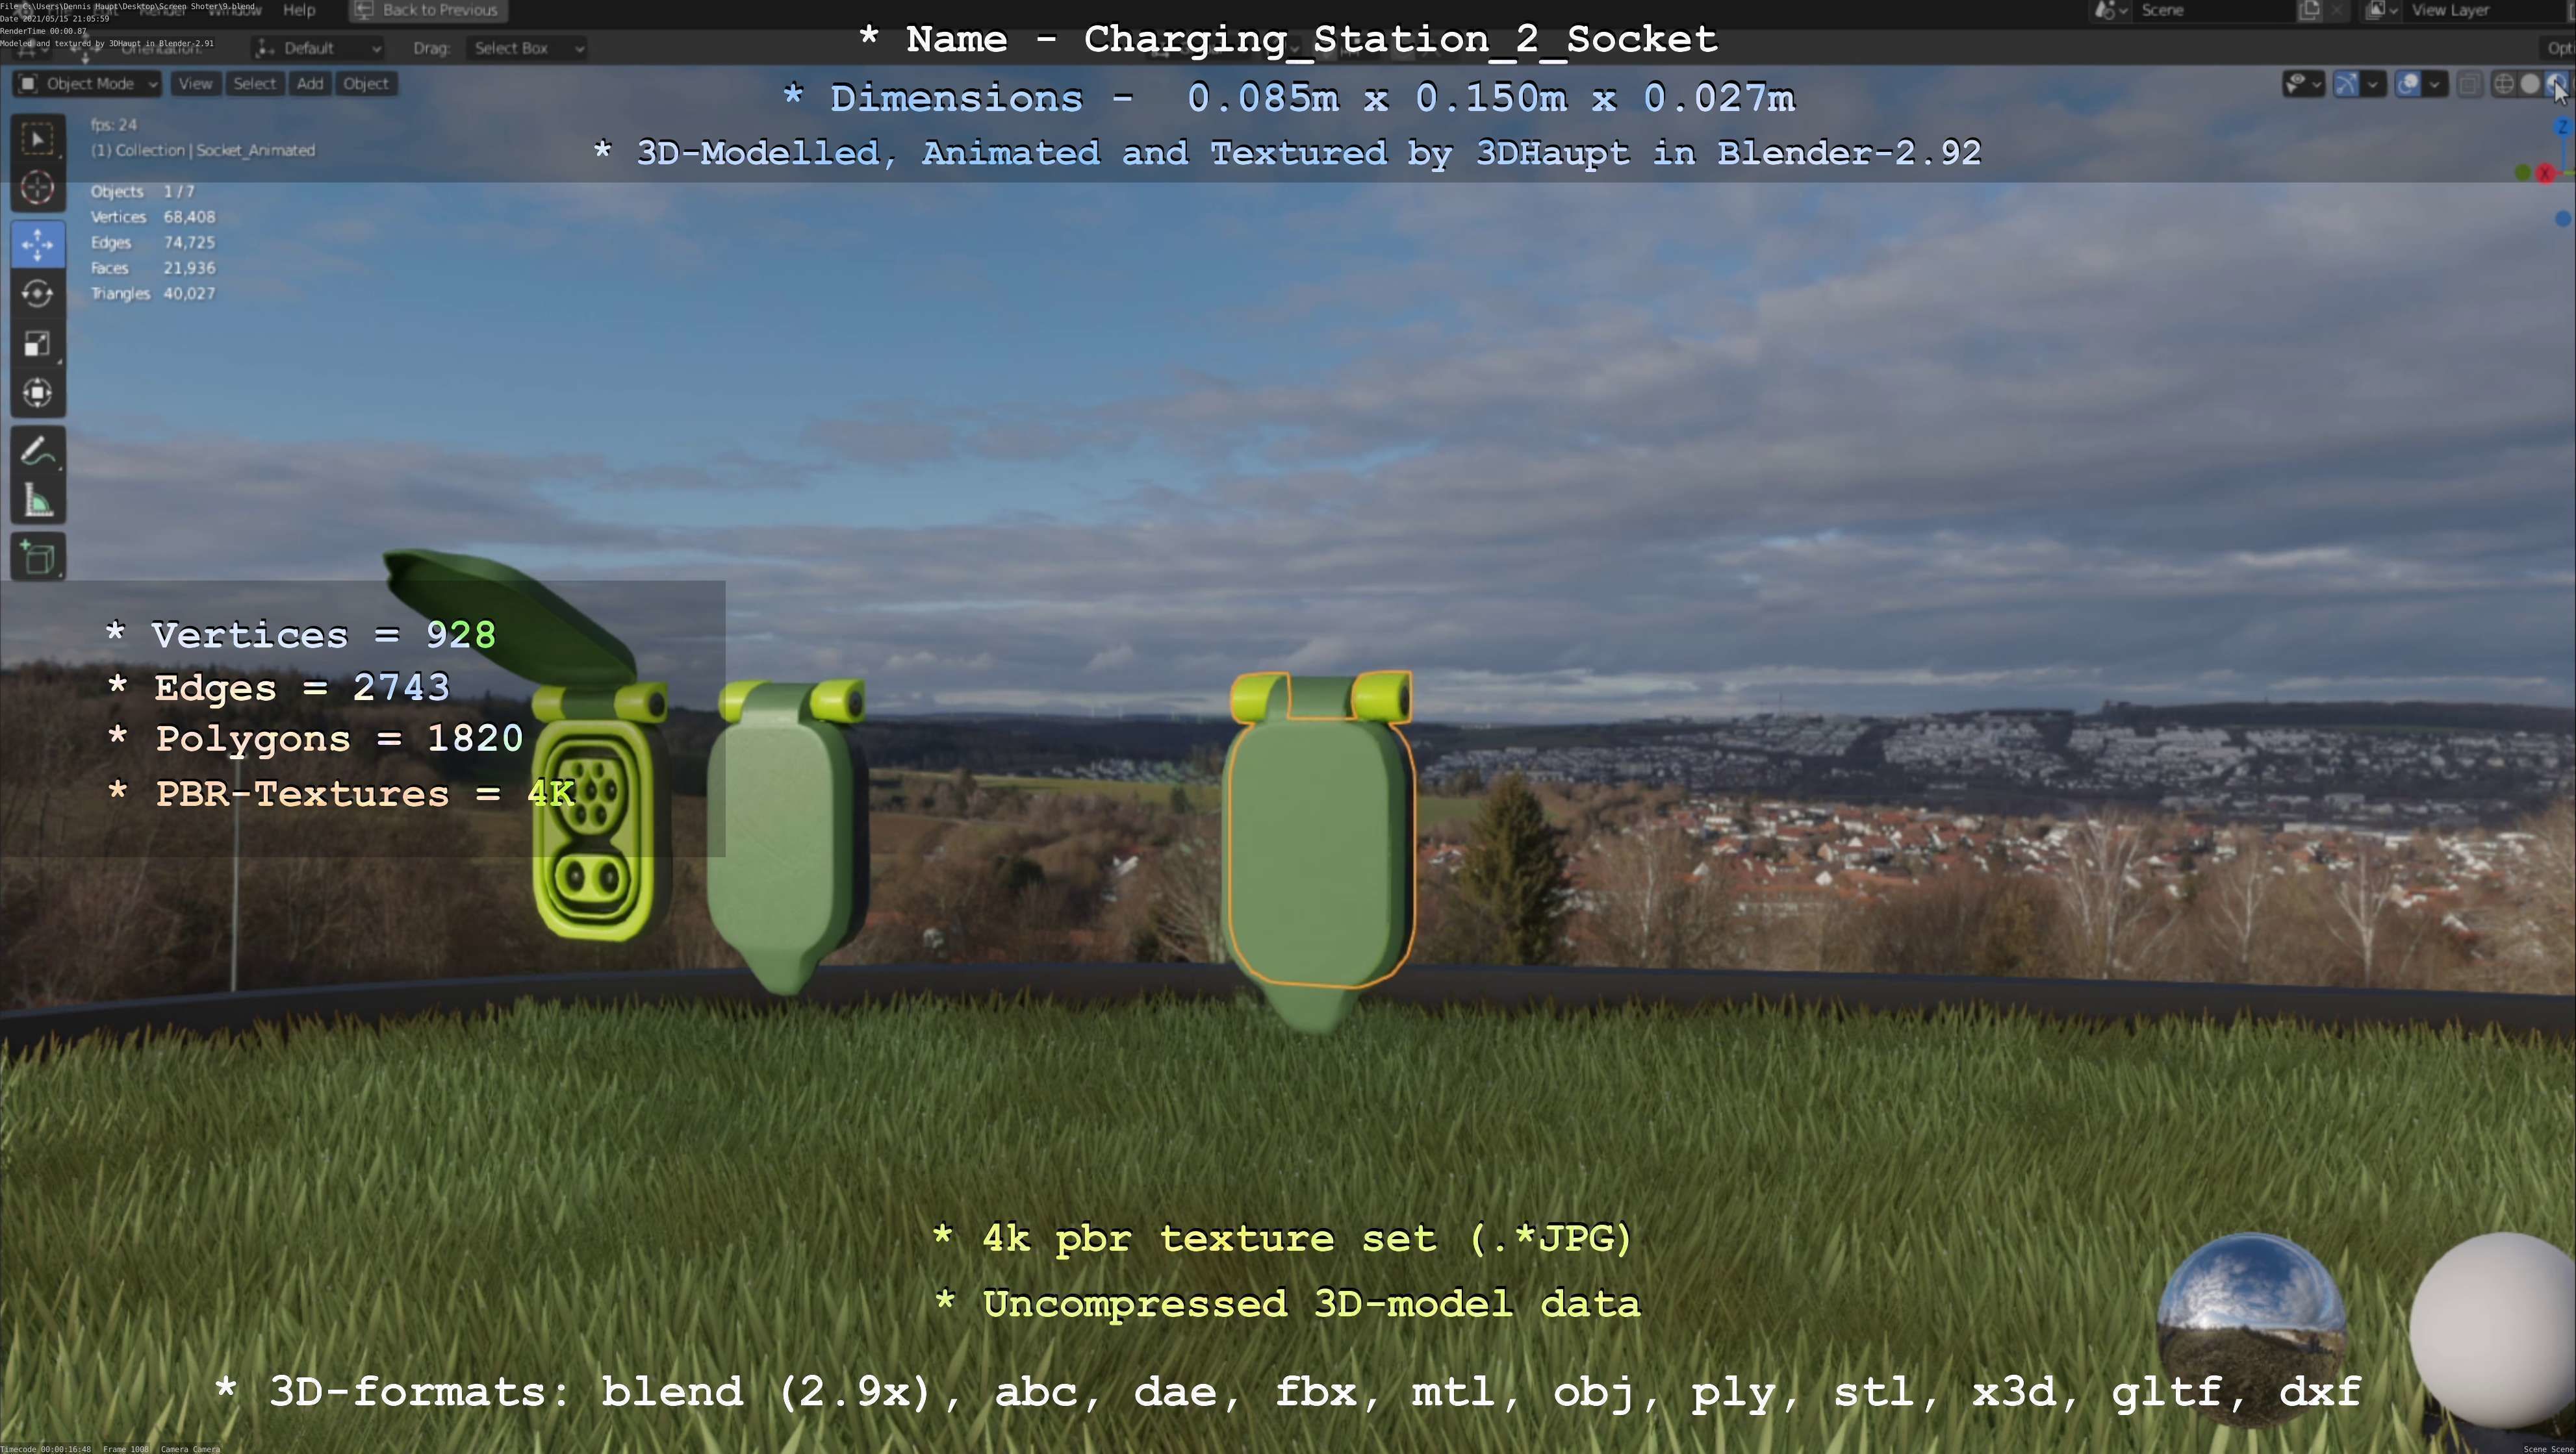Click the Triangles 40,027 statistic
This screenshot has width=2576, height=1454.
click(x=153, y=294)
